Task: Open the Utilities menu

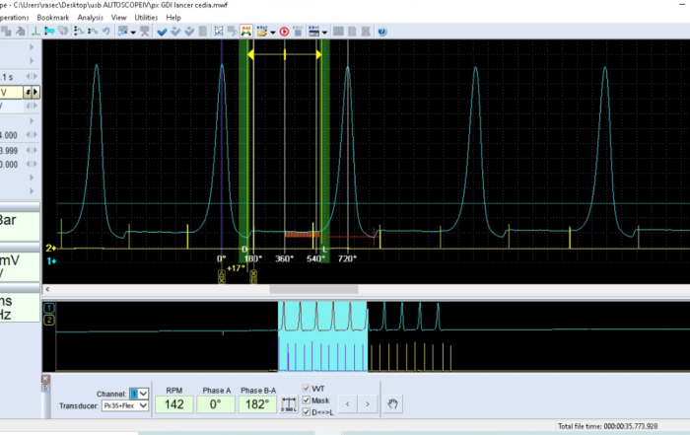Action: [x=146, y=18]
